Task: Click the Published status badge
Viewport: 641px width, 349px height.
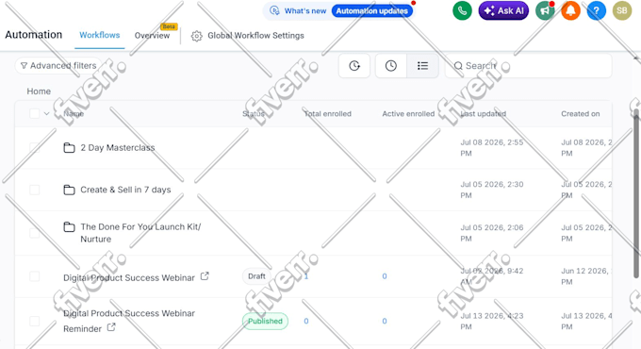Action: [265, 321]
